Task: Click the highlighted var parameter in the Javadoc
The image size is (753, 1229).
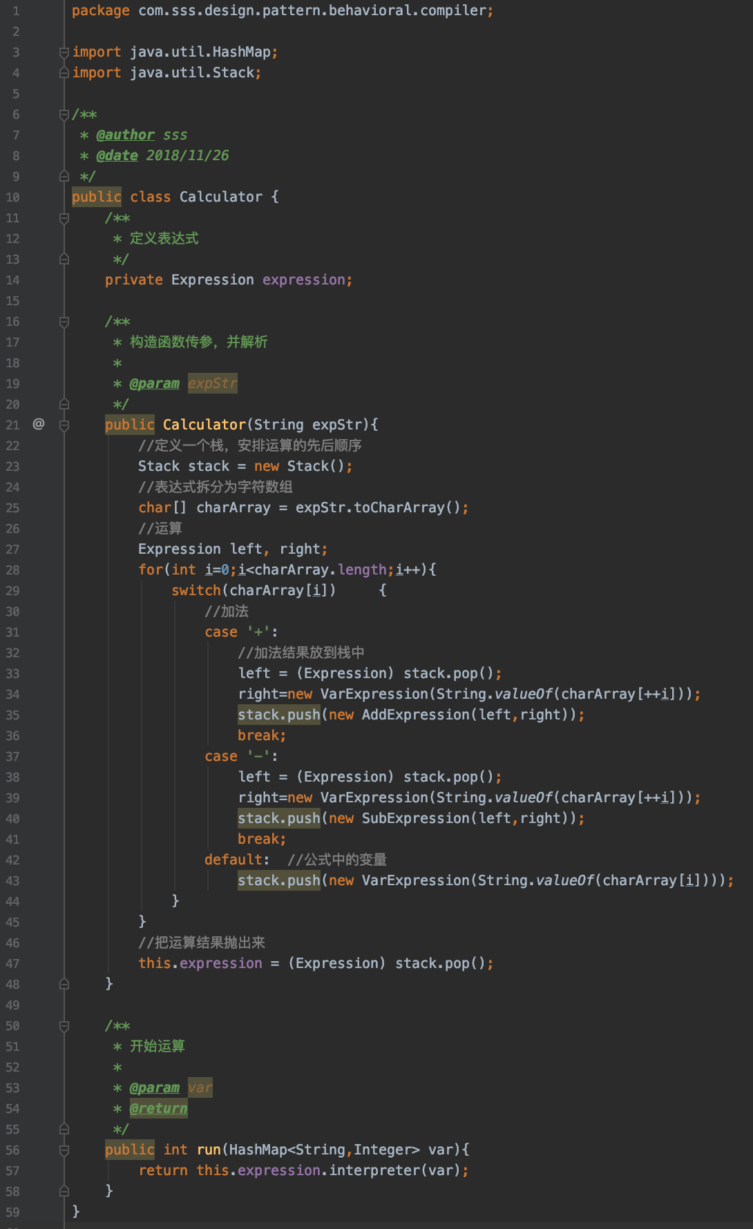Action: click(200, 1087)
